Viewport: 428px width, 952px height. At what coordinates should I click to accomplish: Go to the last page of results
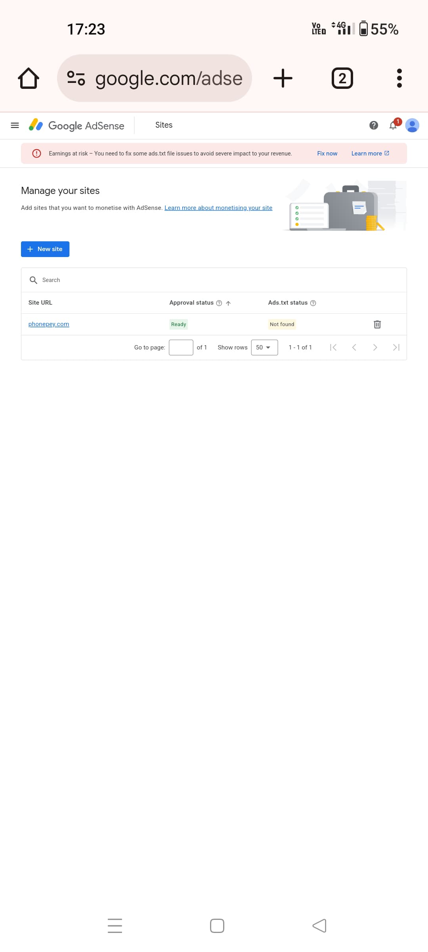coord(396,347)
